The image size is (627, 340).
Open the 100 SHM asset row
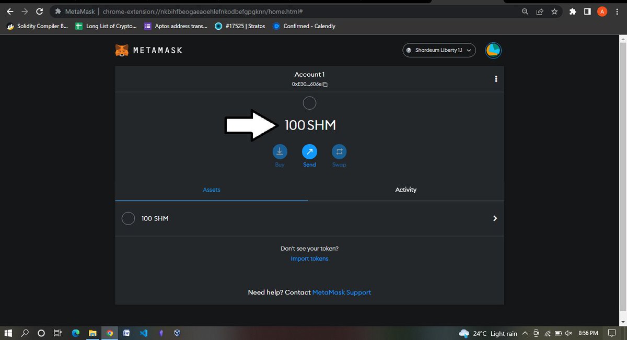pos(309,218)
